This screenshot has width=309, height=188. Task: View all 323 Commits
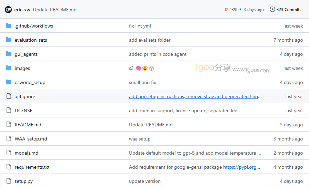[289, 10]
